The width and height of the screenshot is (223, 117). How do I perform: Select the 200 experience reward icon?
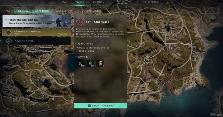pos(81,63)
